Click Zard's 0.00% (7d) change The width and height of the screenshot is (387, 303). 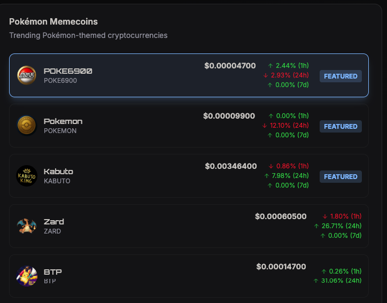pos(341,236)
